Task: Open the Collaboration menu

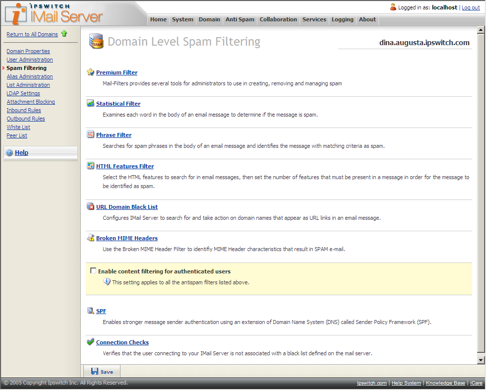Action: (278, 19)
